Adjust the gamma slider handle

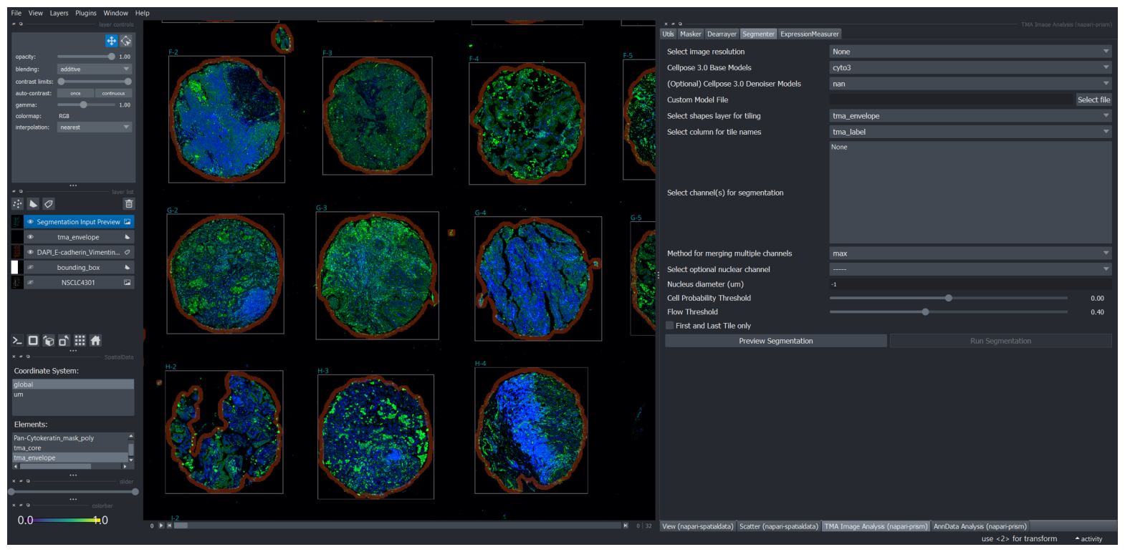84,105
